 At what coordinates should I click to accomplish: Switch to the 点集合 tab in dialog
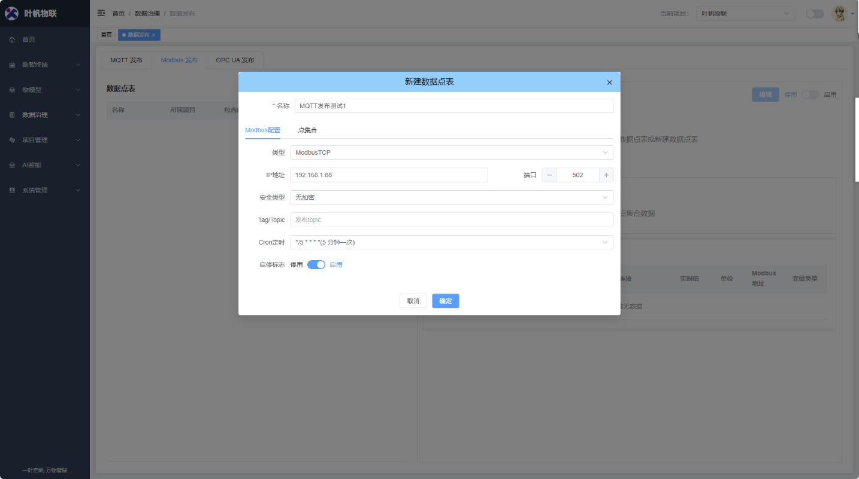307,130
